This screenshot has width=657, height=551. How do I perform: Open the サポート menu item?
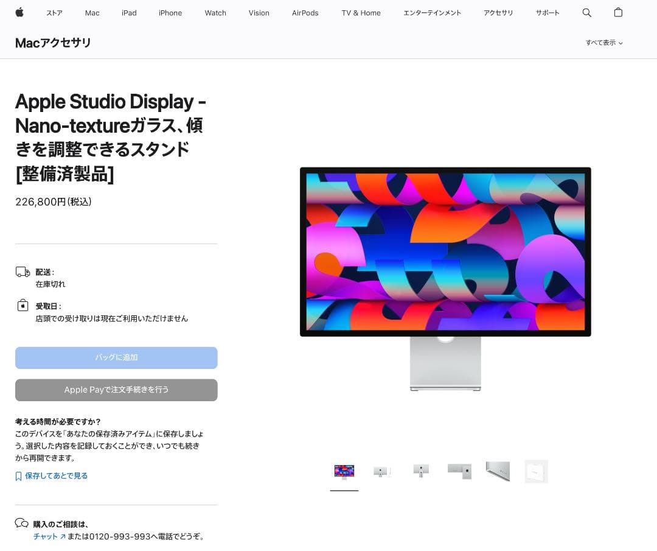coord(547,13)
